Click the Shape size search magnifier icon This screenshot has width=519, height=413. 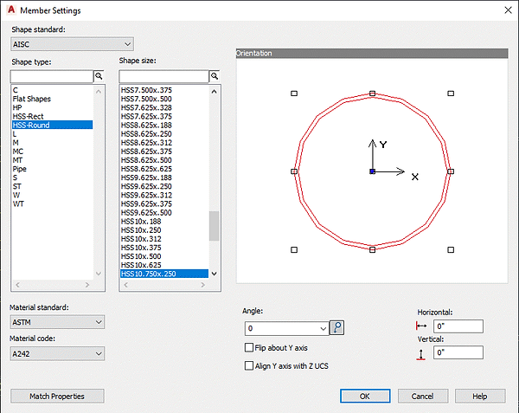tap(215, 76)
